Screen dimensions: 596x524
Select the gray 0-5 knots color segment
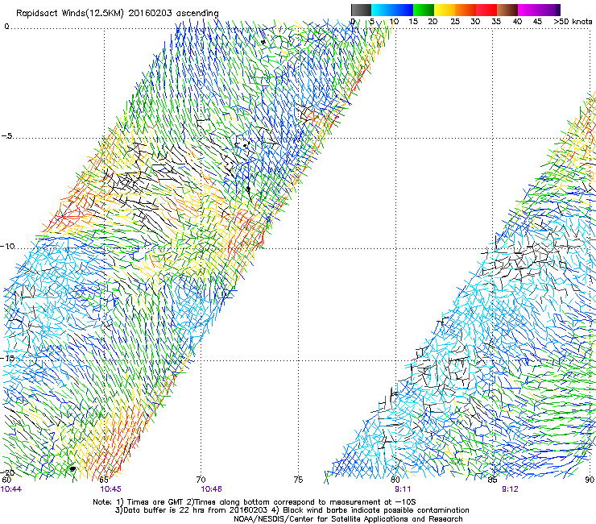(x=361, y=10)
